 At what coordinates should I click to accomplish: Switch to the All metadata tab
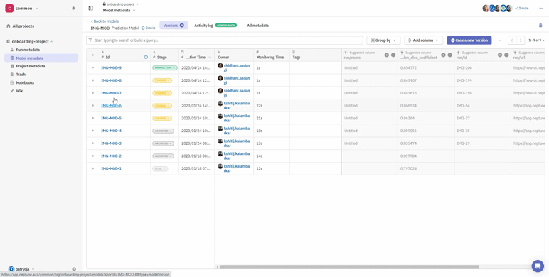[x=257, y=25]
